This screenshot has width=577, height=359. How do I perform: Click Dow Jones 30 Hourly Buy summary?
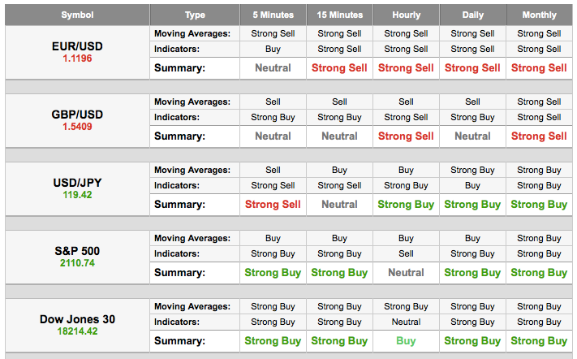406,341
